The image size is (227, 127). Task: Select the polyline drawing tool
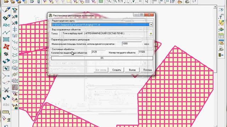click(x=6, y=32)
